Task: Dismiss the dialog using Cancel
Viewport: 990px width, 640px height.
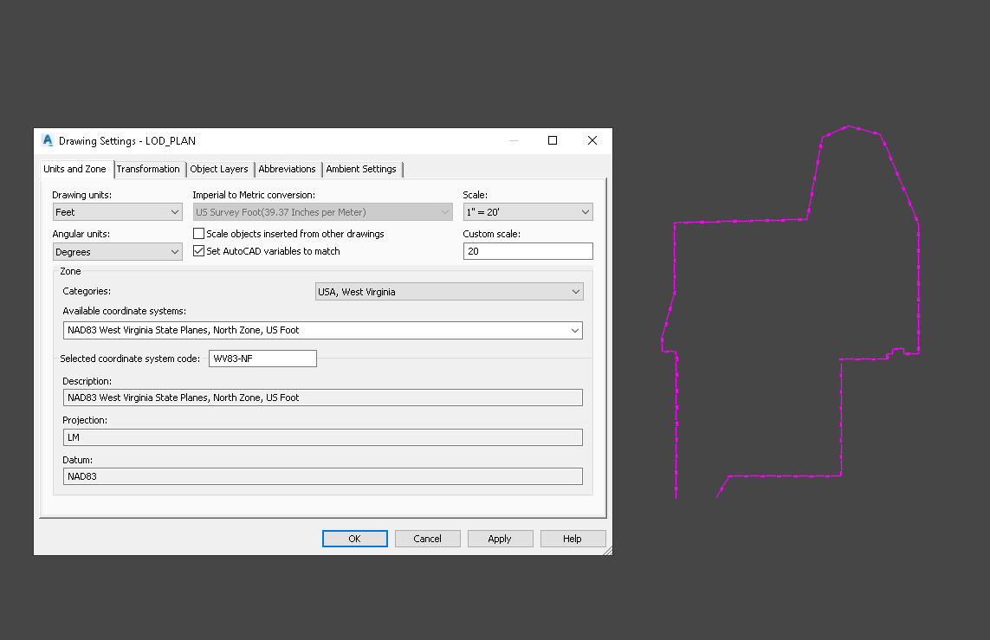Action: tap(427, 538)
